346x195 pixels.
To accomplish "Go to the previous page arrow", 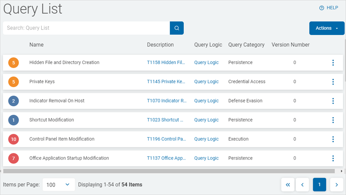I will 302,185.
